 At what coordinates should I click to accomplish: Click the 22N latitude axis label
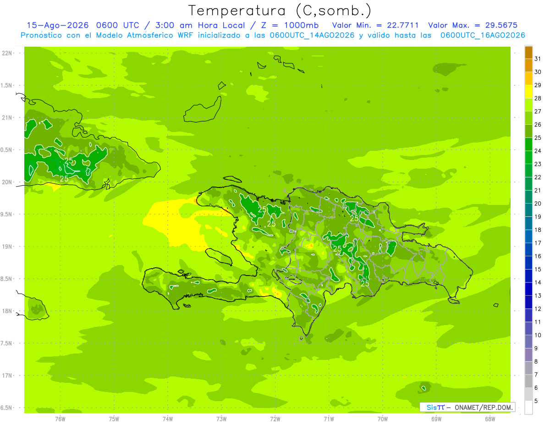coord(7,53)
